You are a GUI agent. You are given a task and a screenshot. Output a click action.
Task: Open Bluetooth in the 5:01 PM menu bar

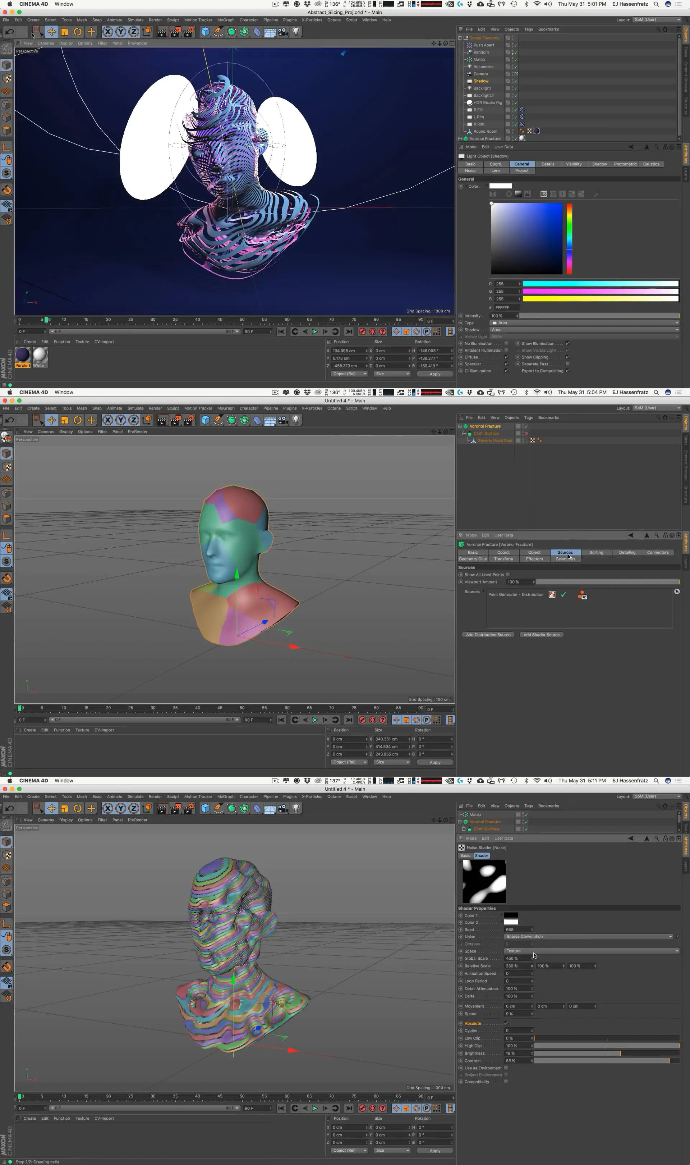526,4
